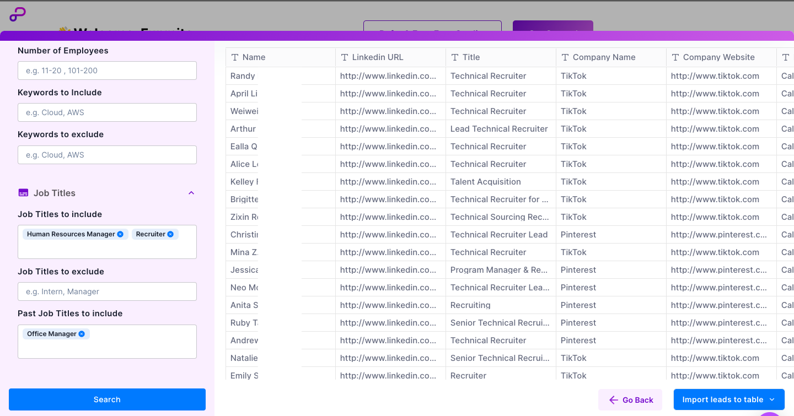The width and height of the screenshot is (794, 416).
Task: Click the Keywords to exclude field
Action: click(x=107, y=155)
